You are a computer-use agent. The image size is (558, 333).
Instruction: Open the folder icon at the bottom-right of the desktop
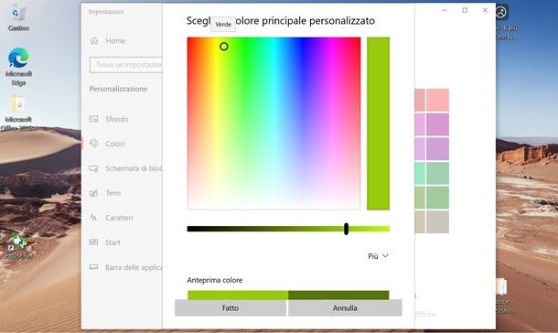tap(502, 286)
